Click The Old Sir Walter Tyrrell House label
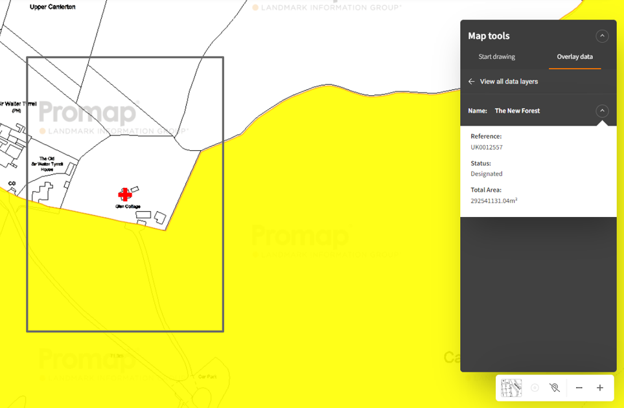The width and height of the screenshot is (624, 408). [x=47, y=164]
